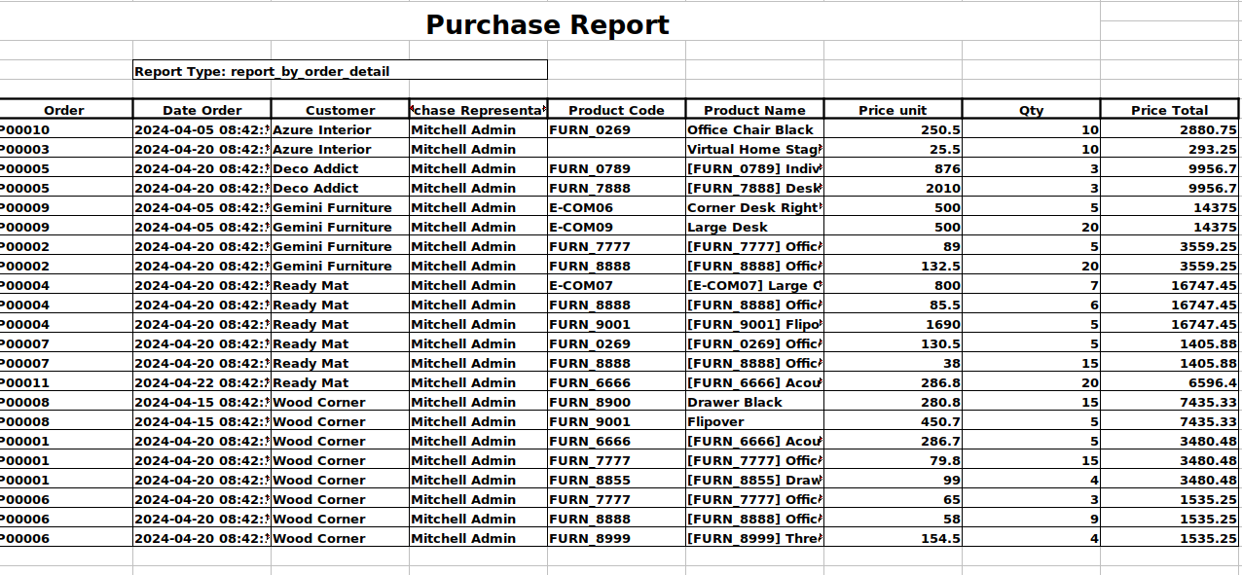Click the Order column header

coord(65,110)
